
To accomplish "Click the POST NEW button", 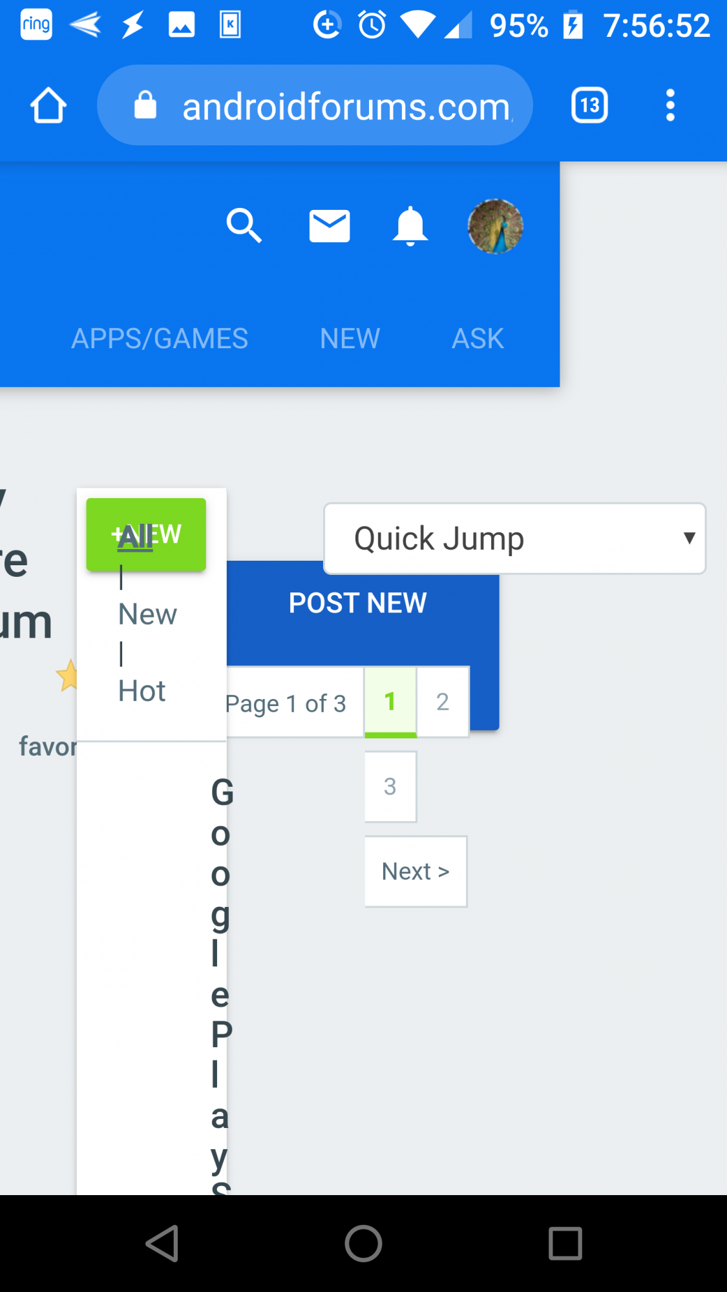I will 357,603.
